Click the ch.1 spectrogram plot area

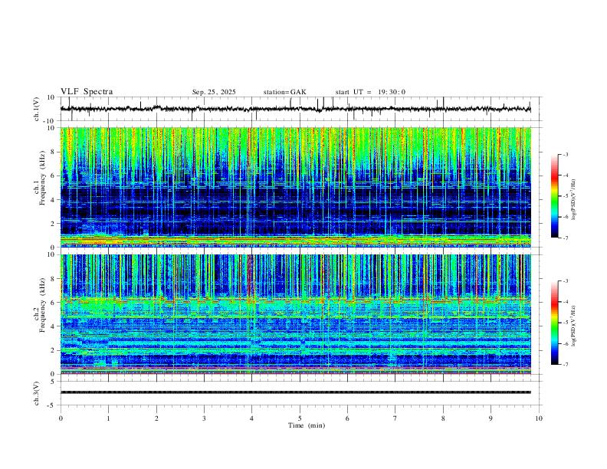295,187
